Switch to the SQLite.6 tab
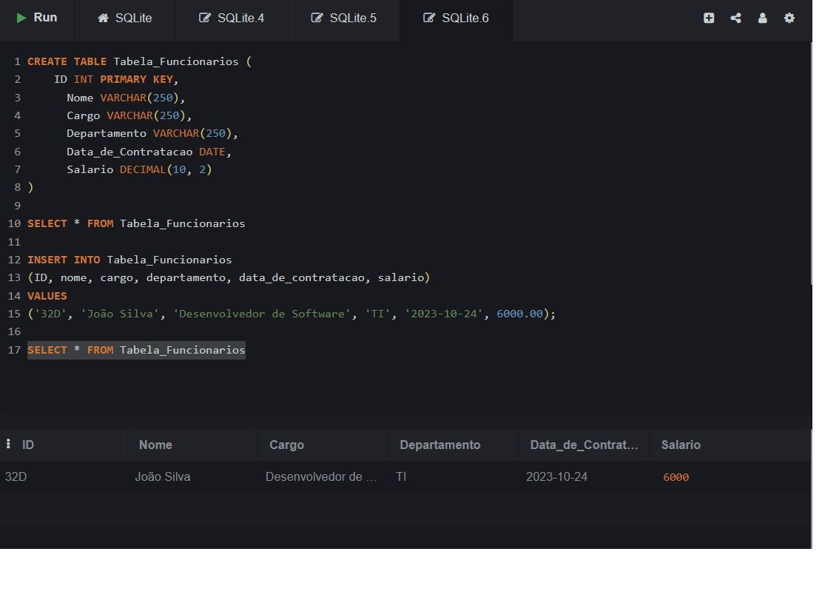The height and width of the screenshot is (614, 822). (x=456, y=18)
